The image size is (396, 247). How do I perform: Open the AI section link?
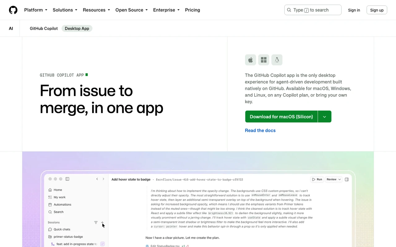11,28
